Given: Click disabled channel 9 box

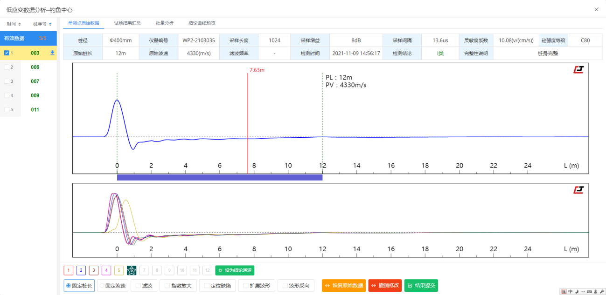Looking at the screenshot, I should click(x=169, y=270).
